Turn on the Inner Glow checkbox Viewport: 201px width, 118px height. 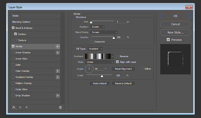pos(13,58)
